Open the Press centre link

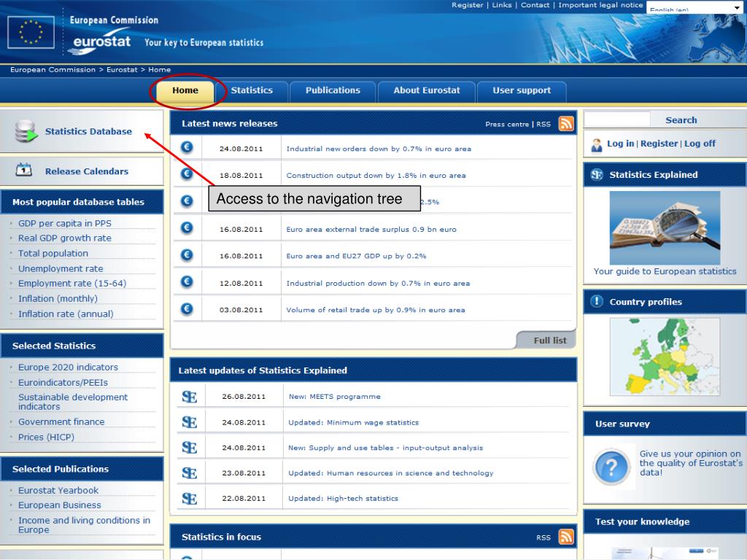[x=507, y=124]
